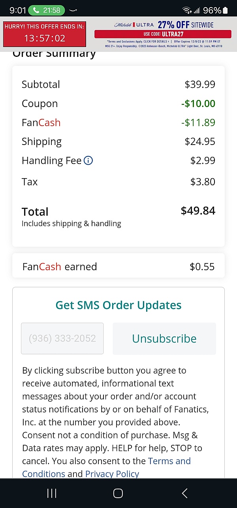Open the ongoing call timer pill
The width and height of the screenshot is (237, 508).
pos(46,10)
